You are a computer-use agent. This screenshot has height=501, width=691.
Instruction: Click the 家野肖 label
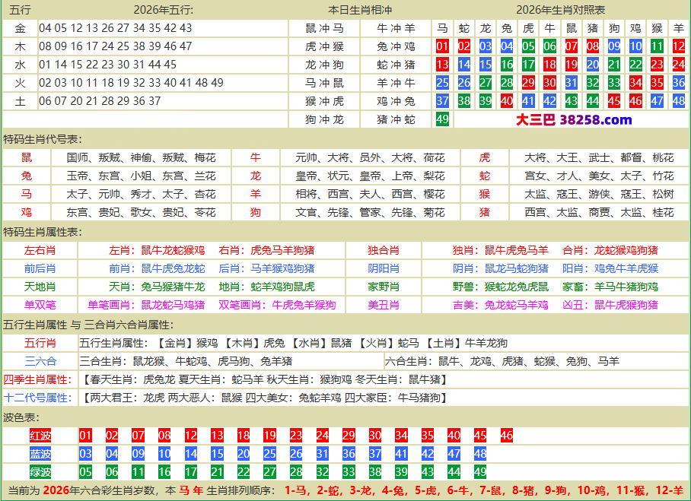pyautogui.click(x=384, y=287)
